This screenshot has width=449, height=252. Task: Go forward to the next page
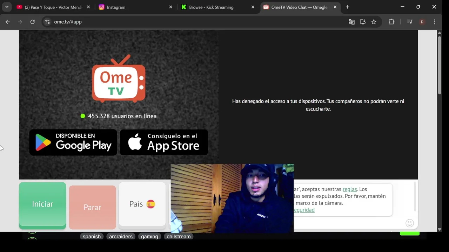point(20,22)
